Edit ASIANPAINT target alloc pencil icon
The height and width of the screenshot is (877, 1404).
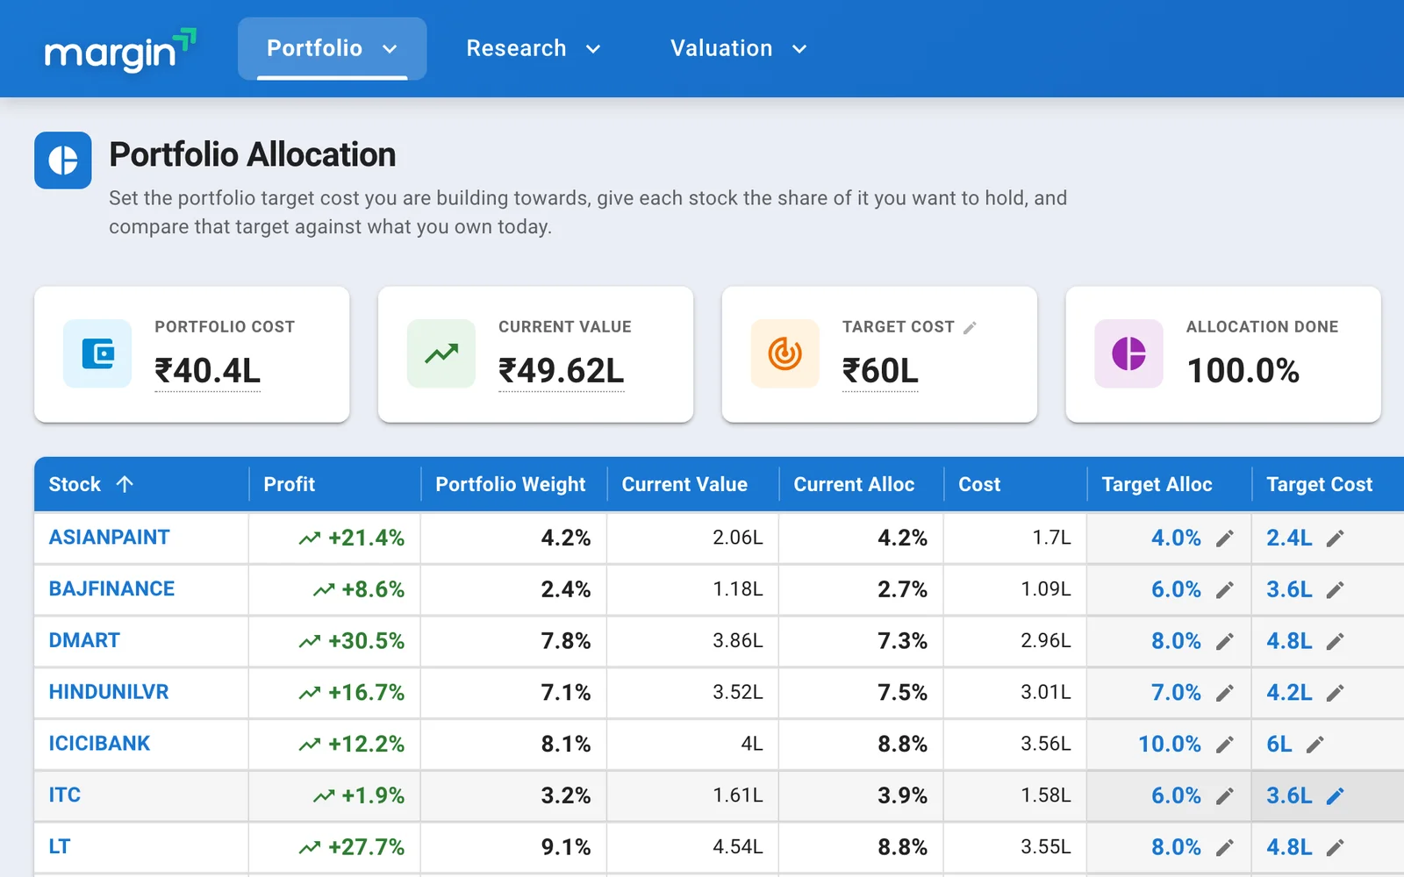tap(1225, 538)
